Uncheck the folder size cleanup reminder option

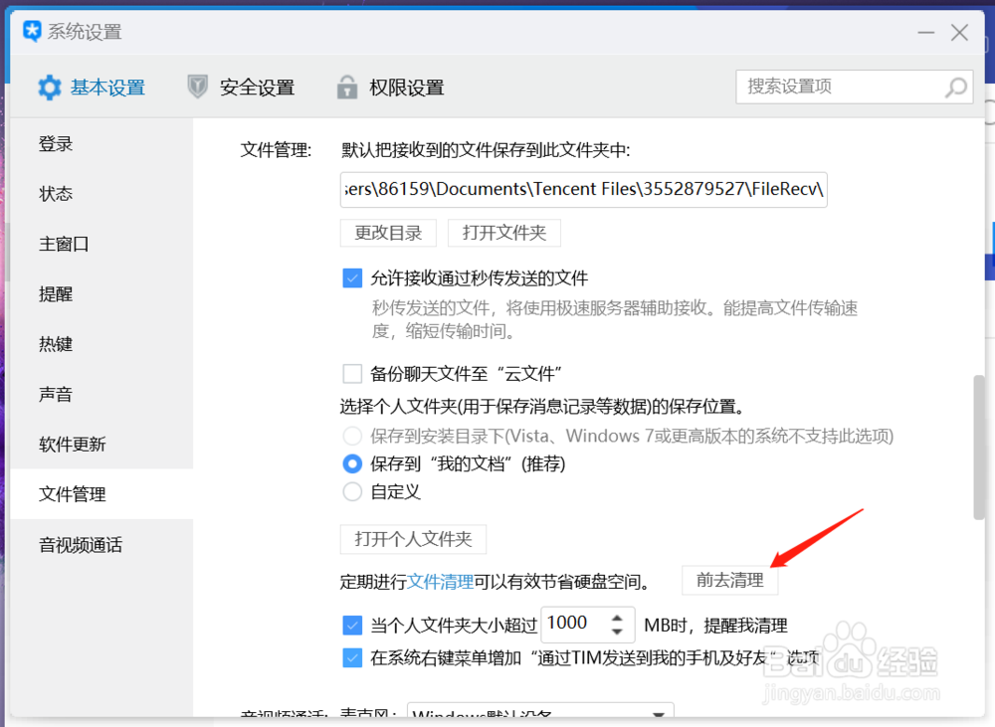point(352,625)
